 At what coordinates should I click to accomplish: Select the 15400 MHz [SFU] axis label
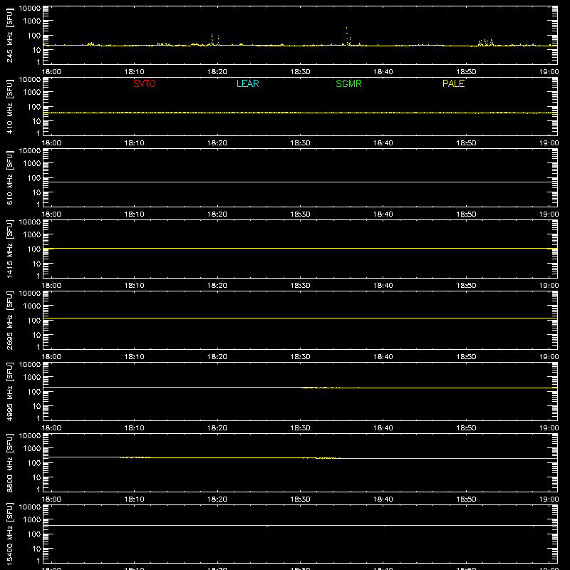click(9, 534)
